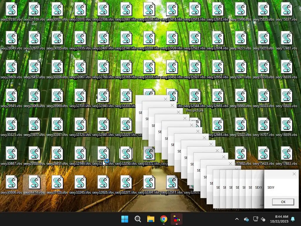Click OK in the frontmost SEXY dialog

coord(283,202)
